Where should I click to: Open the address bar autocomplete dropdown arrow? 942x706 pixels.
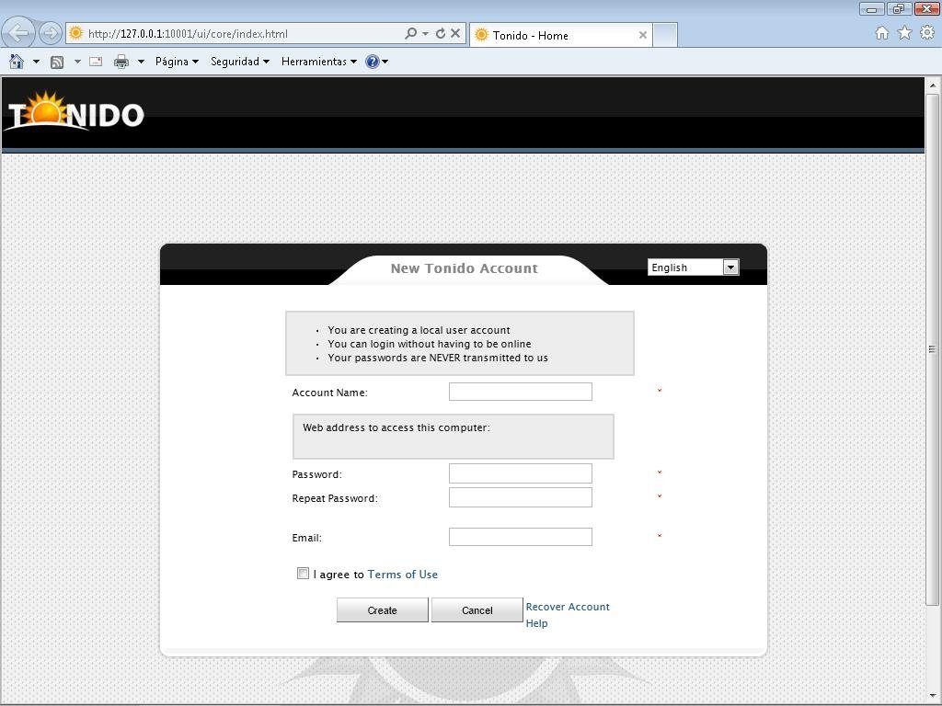(x=425, y=34)
